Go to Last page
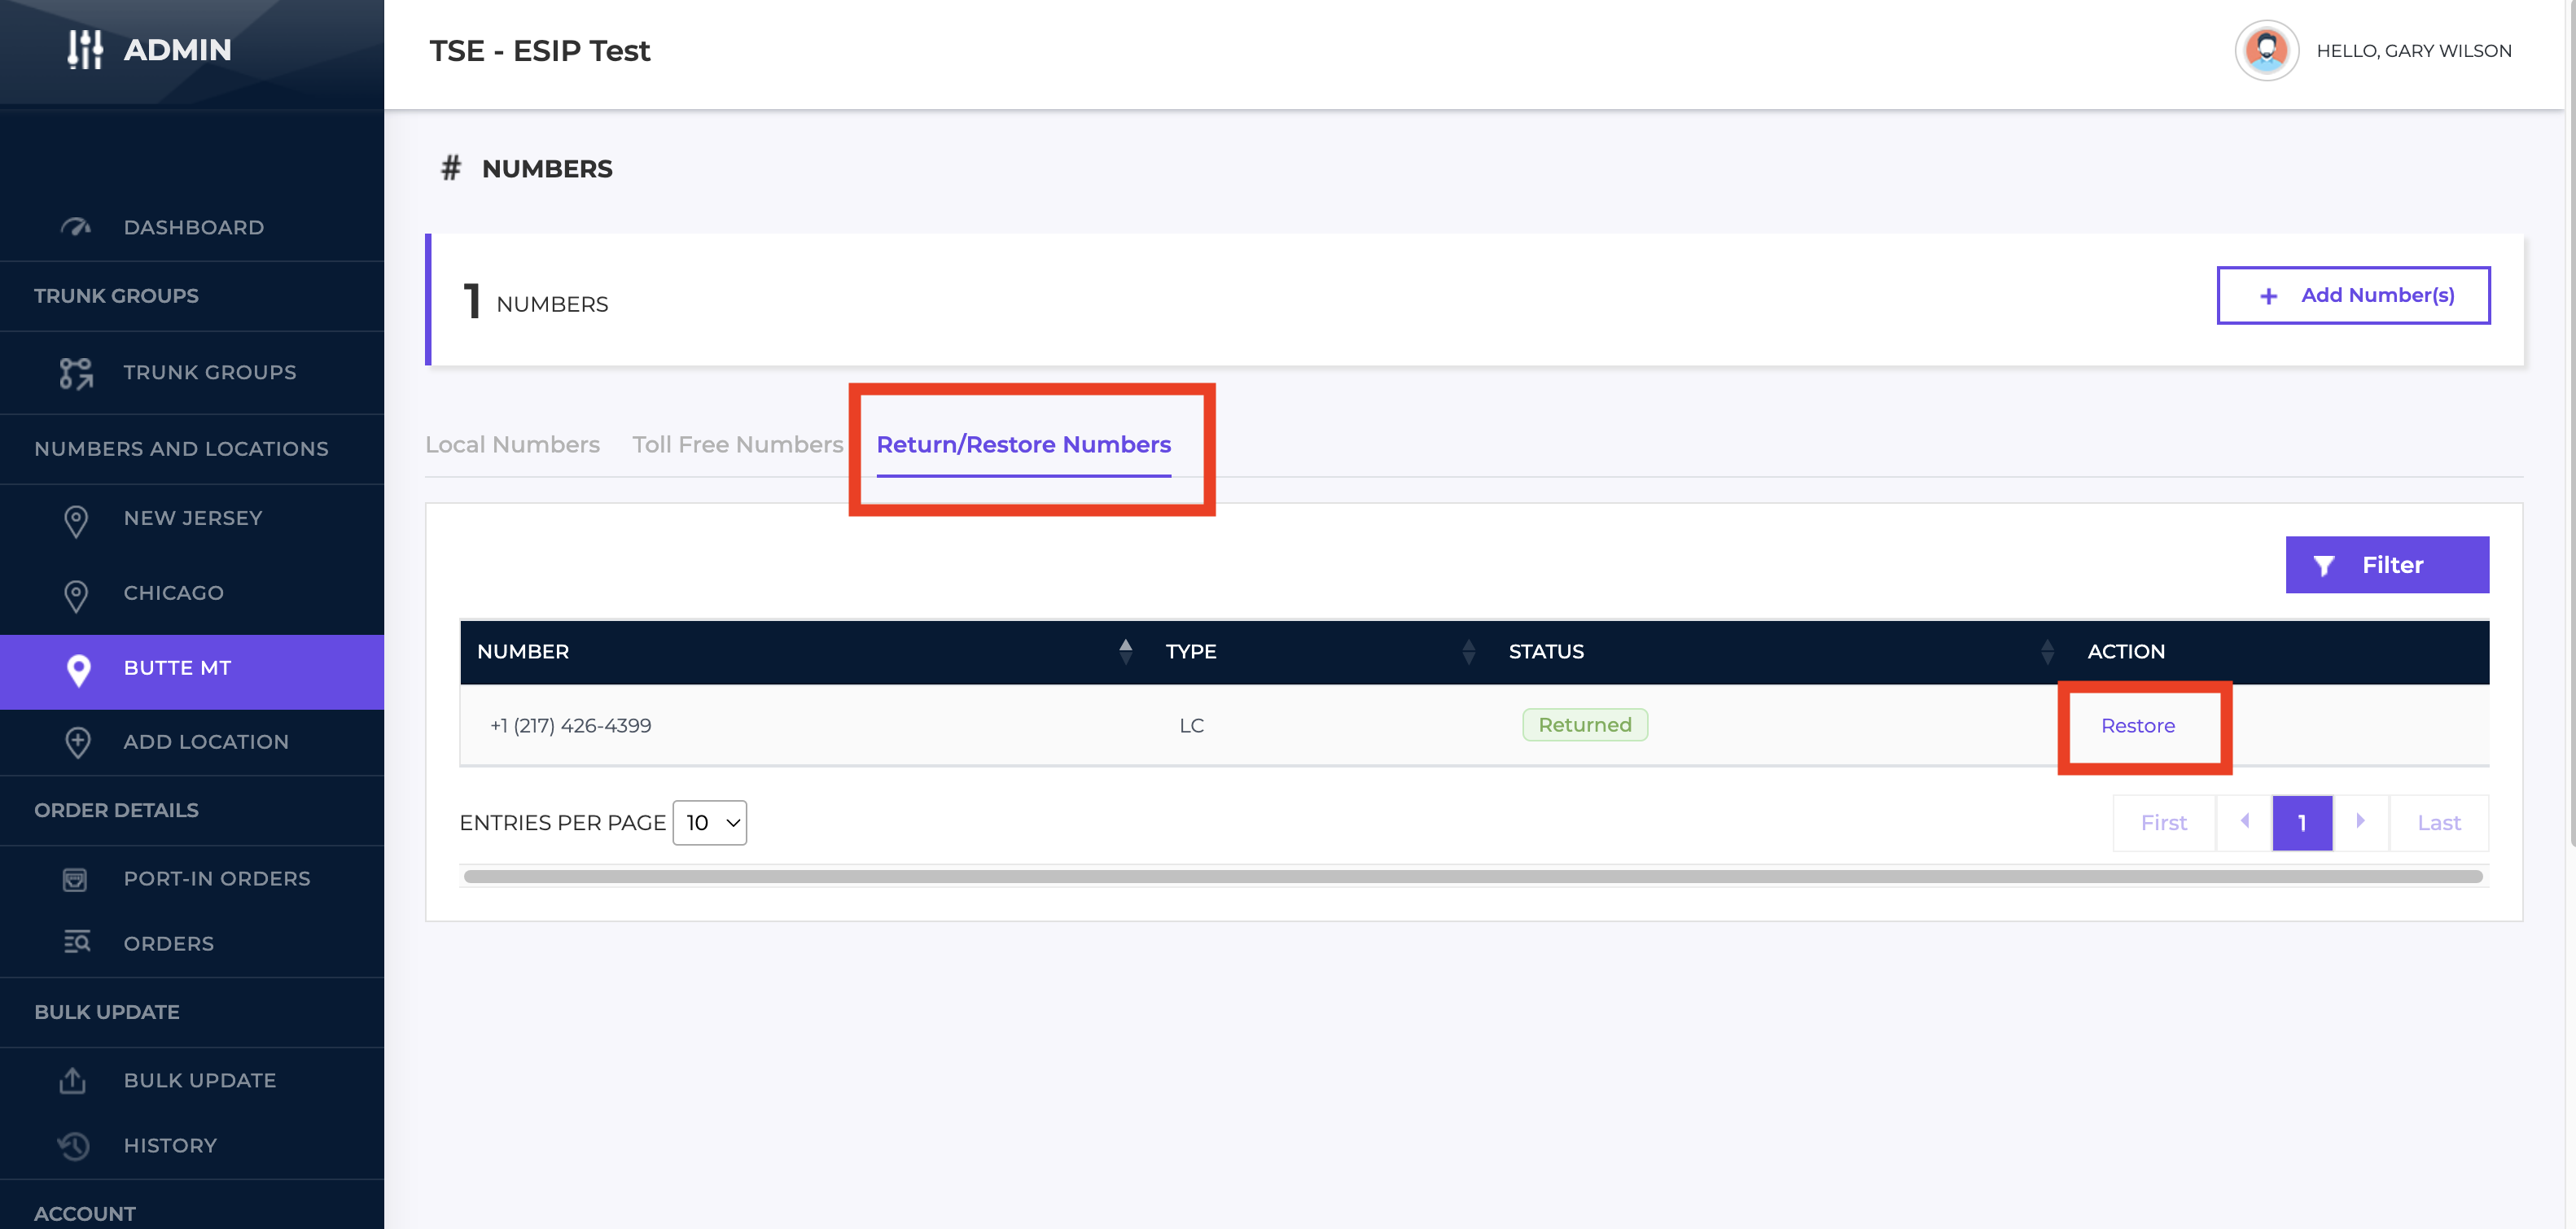This screenshot has height=1229, width=2576. [2438, 823]
